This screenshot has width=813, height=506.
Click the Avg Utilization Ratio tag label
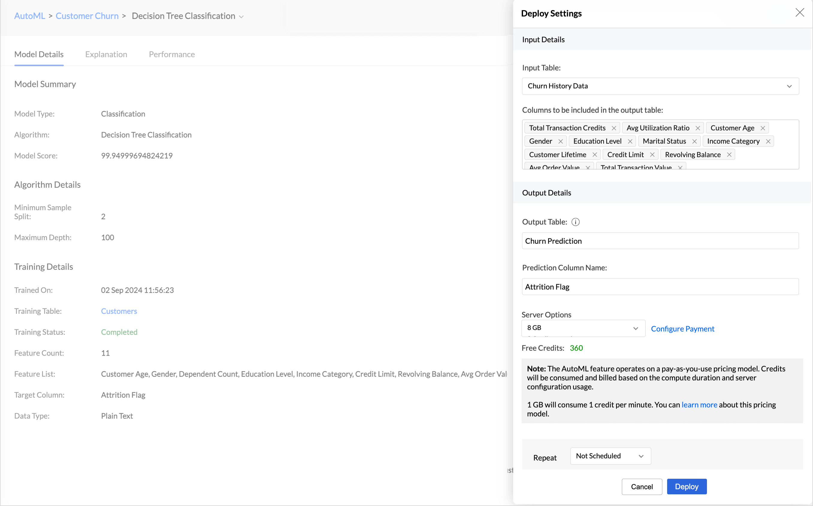point(658,128)
